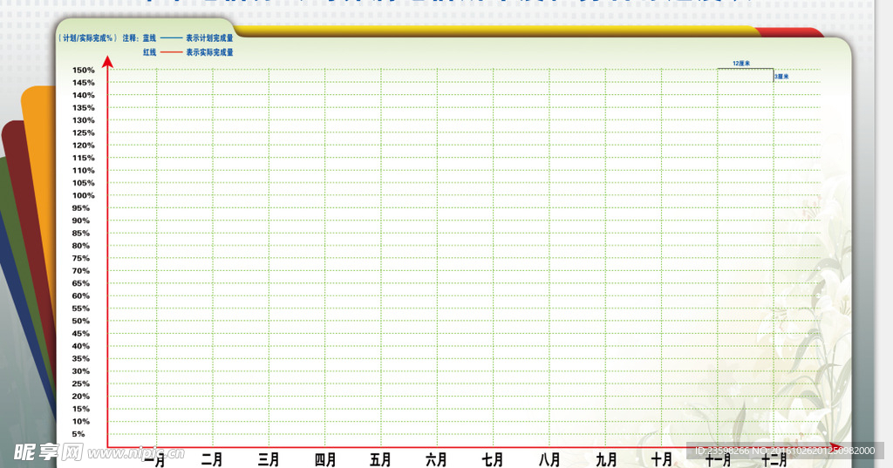Select the 15% axis label

(x=81, y=408)
